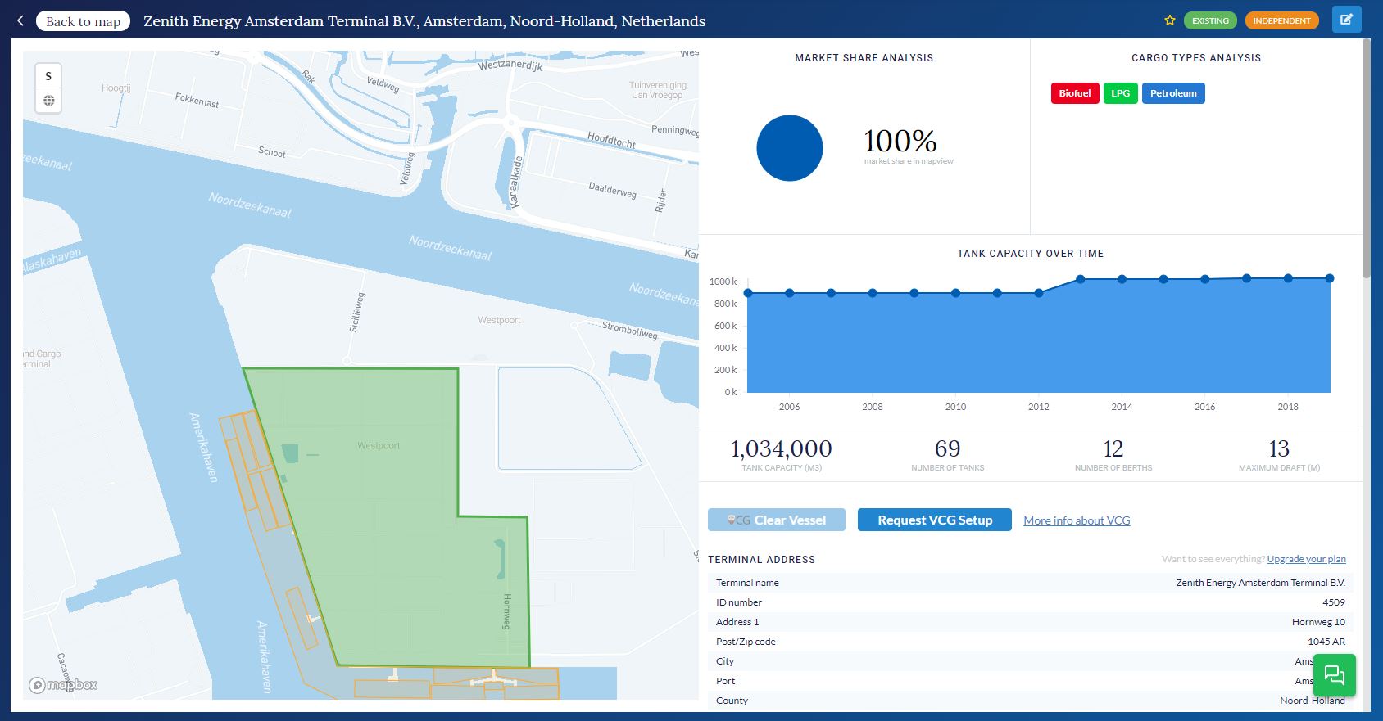This screenshot has width=1383, height=721.
Task: Select the Petroleum cargo type tag
Action: (1172, 93)
